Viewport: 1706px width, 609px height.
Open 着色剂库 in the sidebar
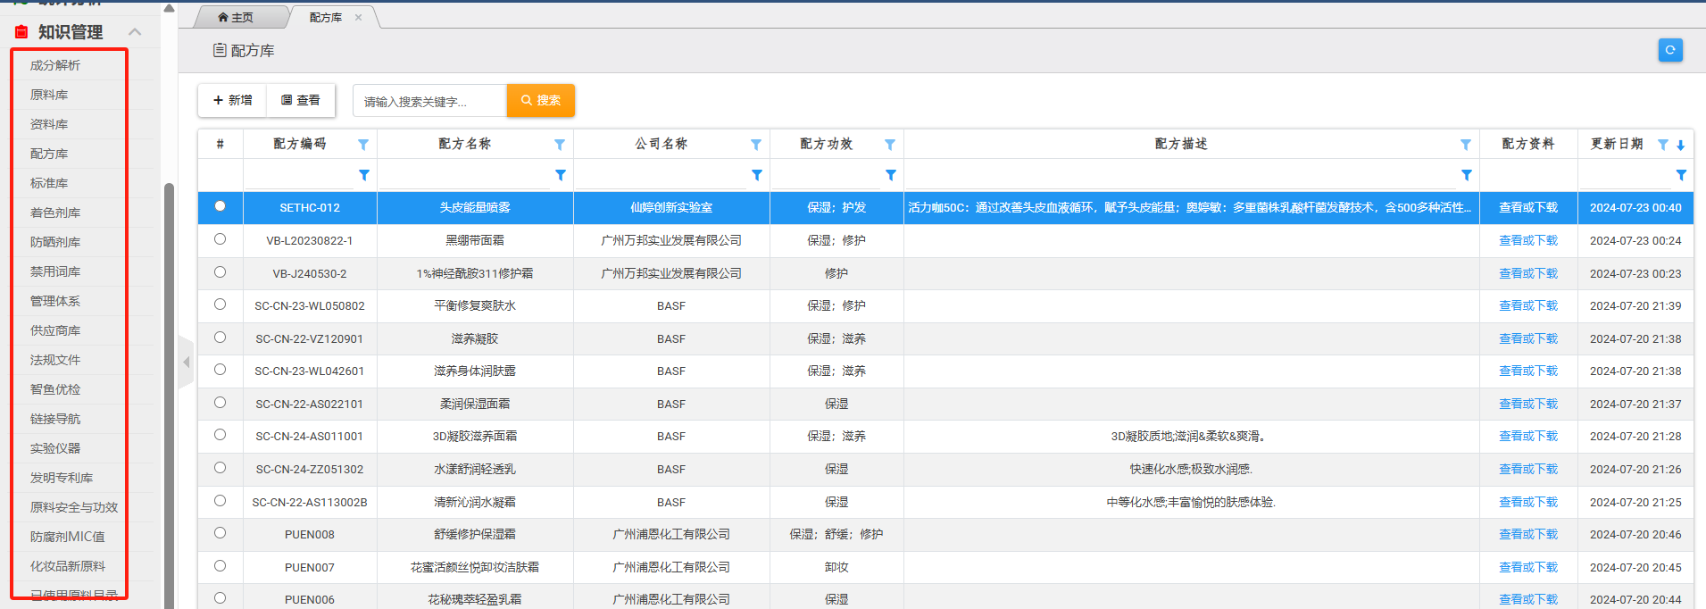click(x=55, y=213)
